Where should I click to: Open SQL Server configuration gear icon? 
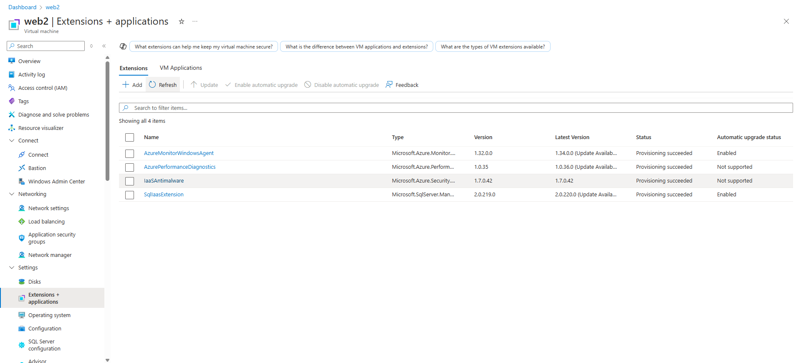click(22, 345)
